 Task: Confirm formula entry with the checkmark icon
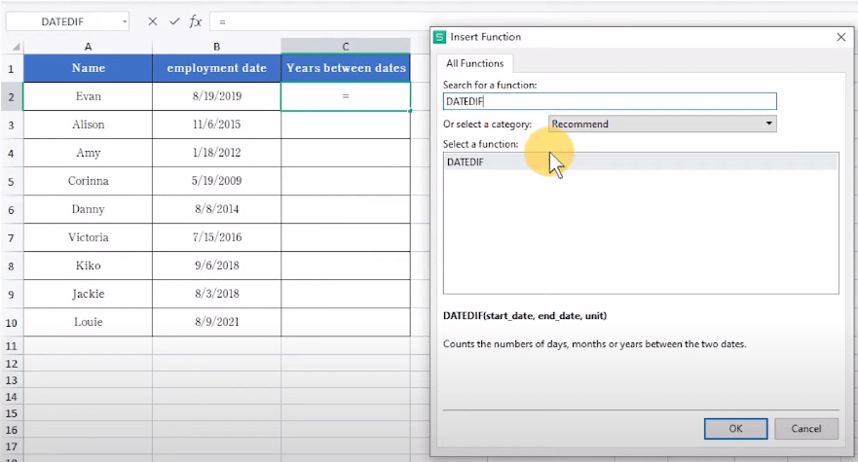[x=174, y=21]
